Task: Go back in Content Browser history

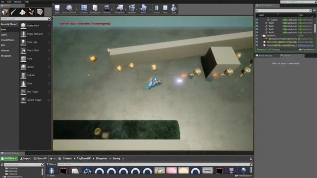Action: [x=52, y=159]
